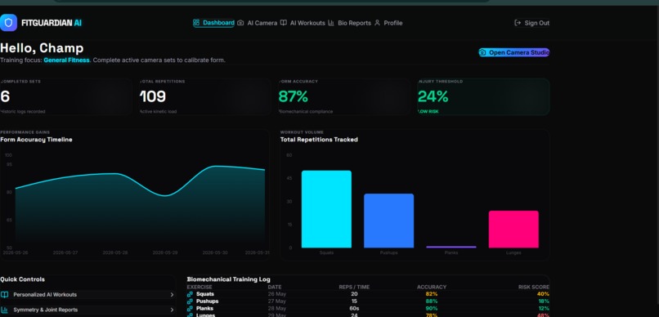Click the EXERCISE column header
Viewport: 659px width, 317px height.
click(199, 288)
